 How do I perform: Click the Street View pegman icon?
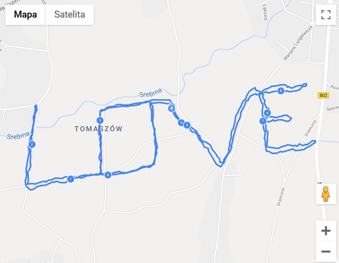[x=326, y=194]
